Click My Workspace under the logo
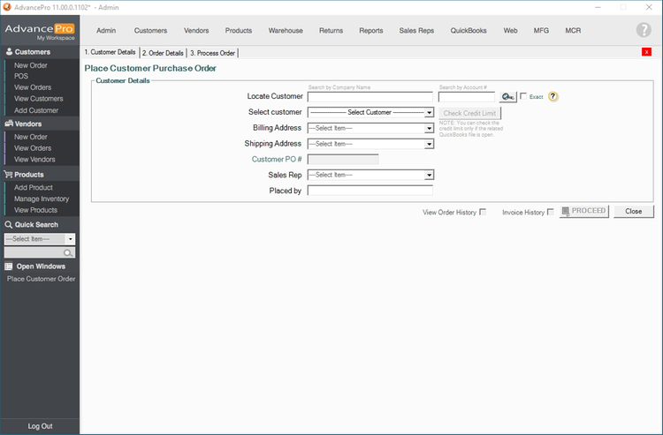The width and height of the screenshot is (663, 435). tap(56, 38)
